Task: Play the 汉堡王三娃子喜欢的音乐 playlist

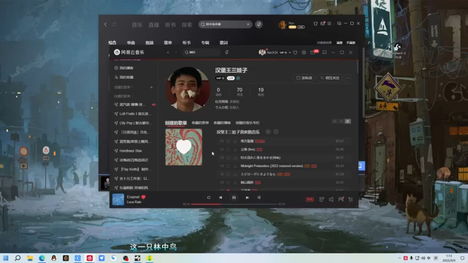Action: click(x=268, y=132)
